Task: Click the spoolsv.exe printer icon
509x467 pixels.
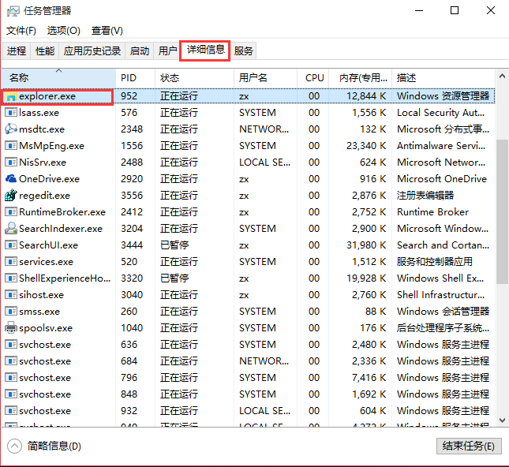Action: tap(11, 328)
